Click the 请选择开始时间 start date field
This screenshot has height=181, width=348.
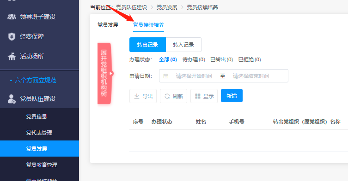[194, 76]
